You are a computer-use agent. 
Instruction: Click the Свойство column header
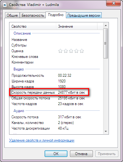tap(33, 26)
